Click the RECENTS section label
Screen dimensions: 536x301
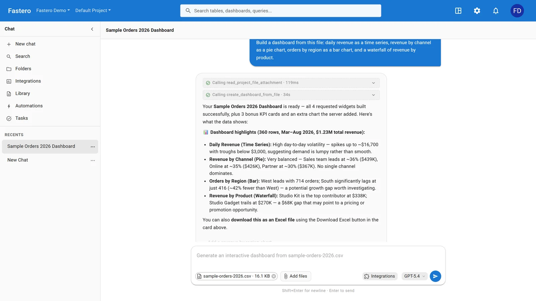pyautogui.click(x=14, y=135)
